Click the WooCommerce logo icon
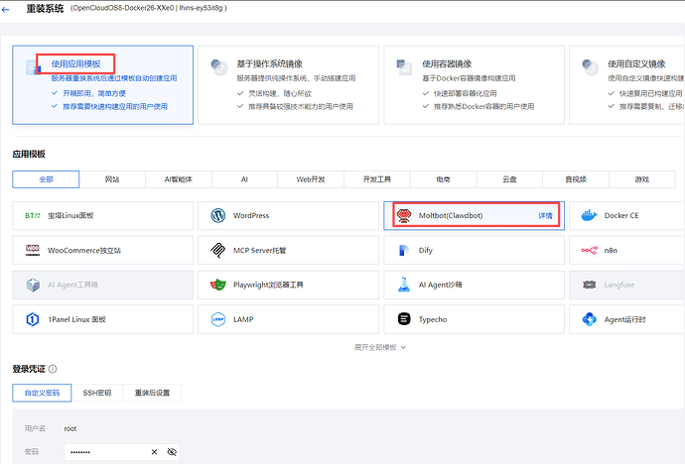 coord(33,250)
